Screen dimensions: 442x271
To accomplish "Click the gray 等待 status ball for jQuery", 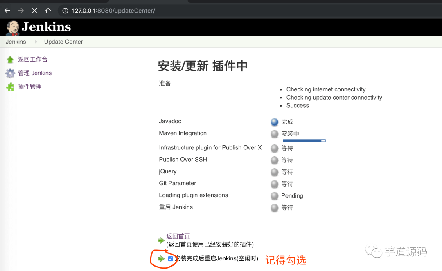I will (274, 172).
